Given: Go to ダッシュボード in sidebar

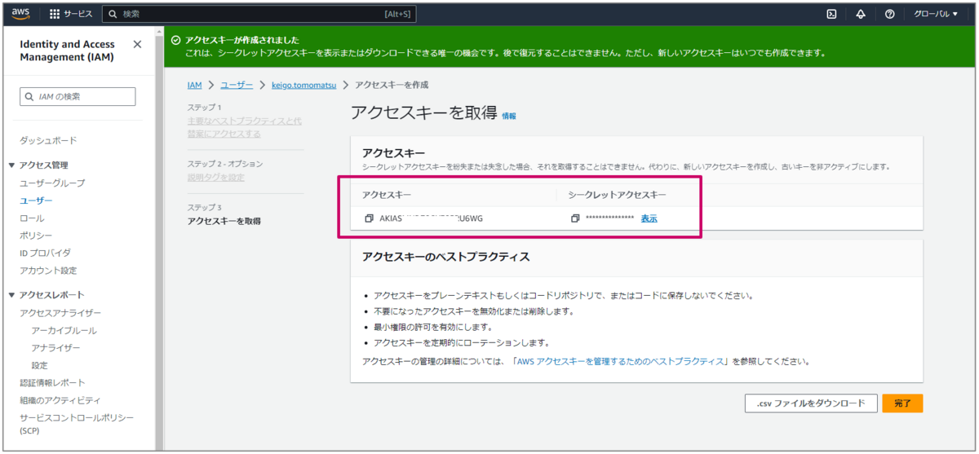Looking at the screenshot, I should 48,140.
